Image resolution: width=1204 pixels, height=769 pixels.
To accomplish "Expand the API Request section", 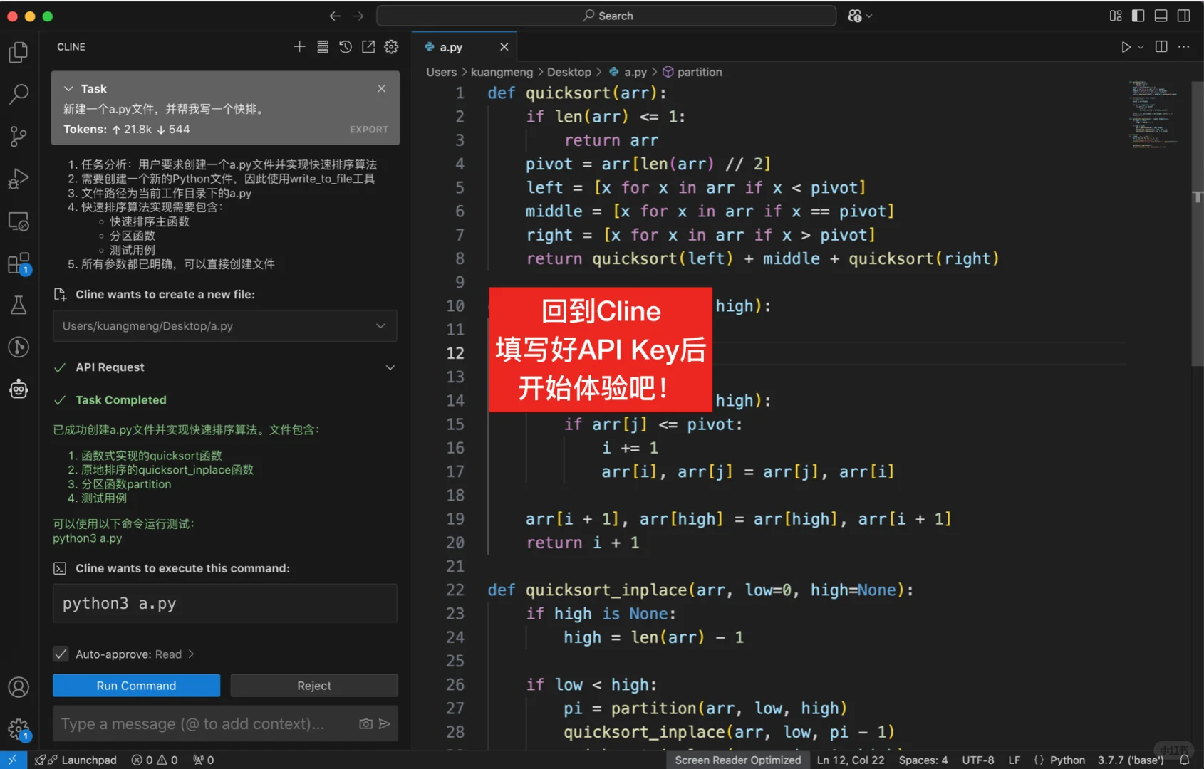I will pyautogui.click(x=390, y=367).
